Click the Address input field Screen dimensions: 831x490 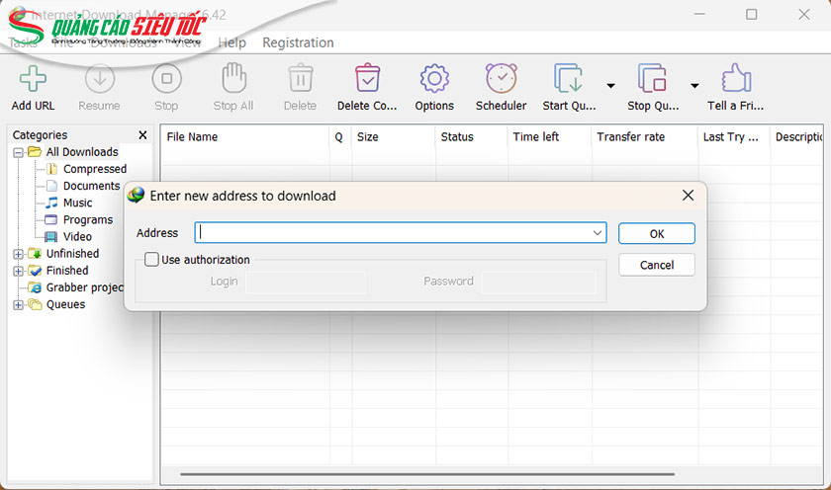click(393, 233)
